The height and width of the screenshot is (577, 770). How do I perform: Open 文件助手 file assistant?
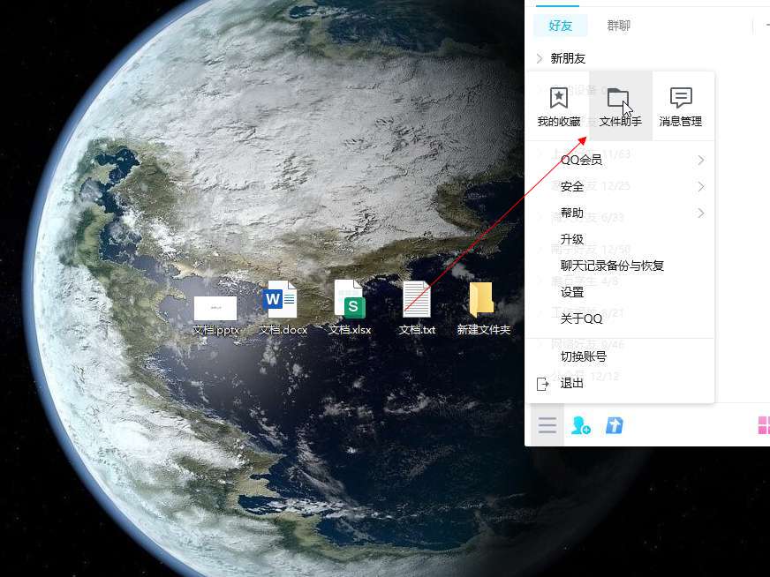[620, 107]
